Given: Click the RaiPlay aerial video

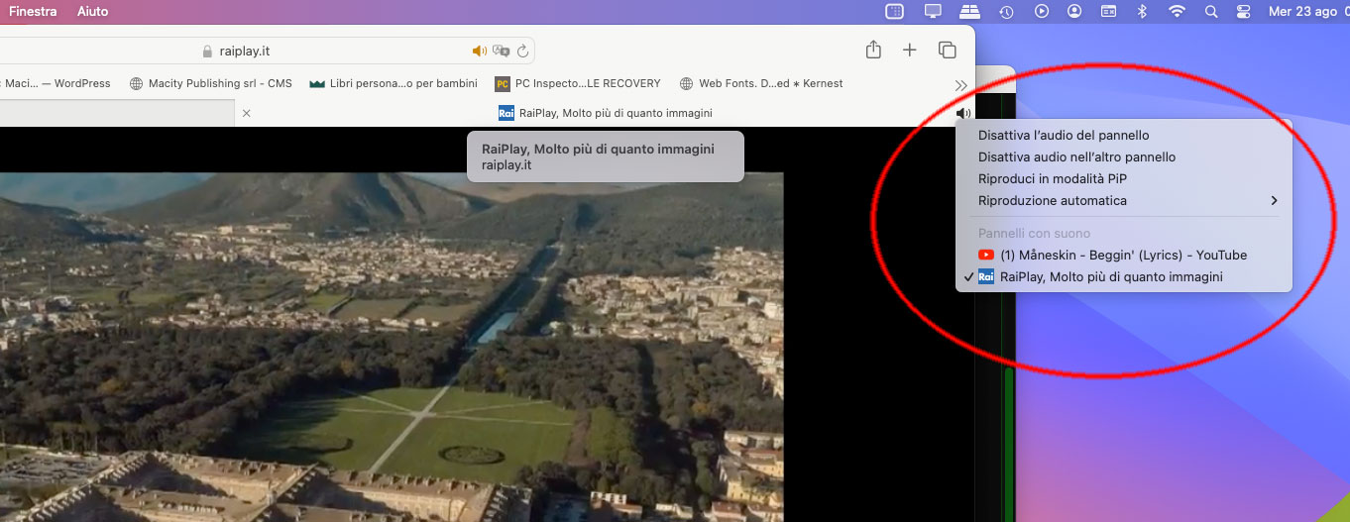Looking at the screenshot, I should (x=392, y=347).
